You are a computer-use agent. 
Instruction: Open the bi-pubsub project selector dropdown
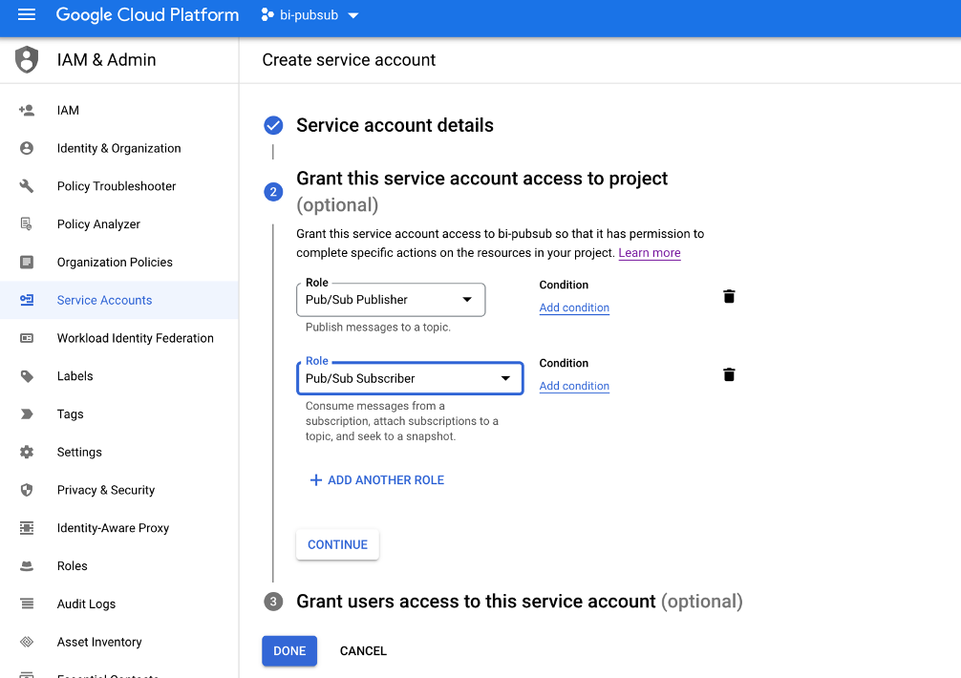310,15
